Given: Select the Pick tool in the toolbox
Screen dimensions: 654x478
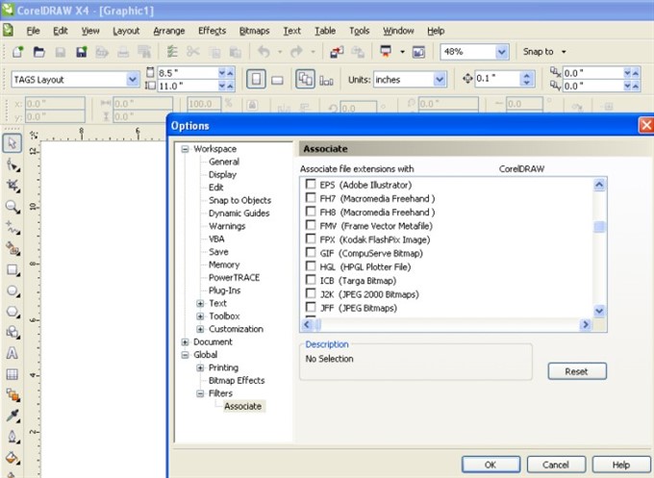Looking at the screenshot, I should [13, 143].
